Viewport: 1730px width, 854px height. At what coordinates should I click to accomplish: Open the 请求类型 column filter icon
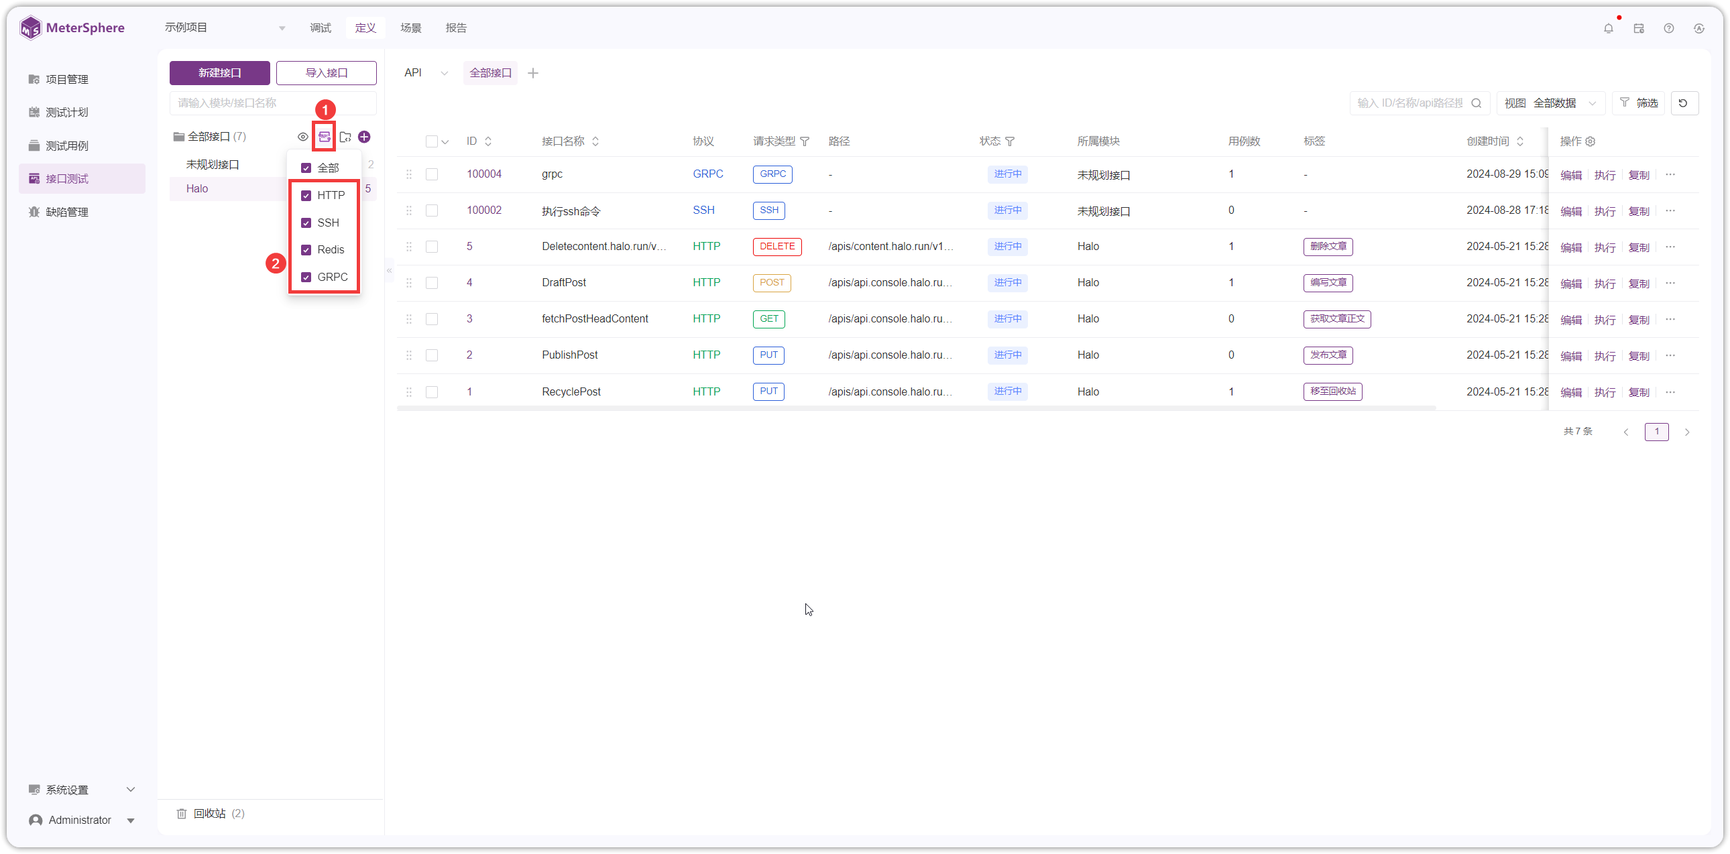pyautogui.click(x=805, y=141)
